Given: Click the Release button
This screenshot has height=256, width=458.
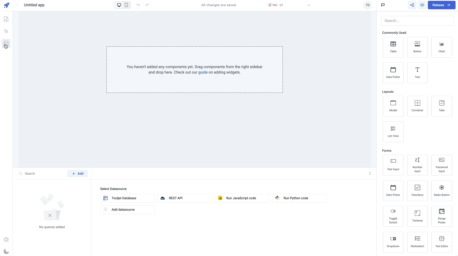Looking at the screenshot, I should click(x=441, y=5).
